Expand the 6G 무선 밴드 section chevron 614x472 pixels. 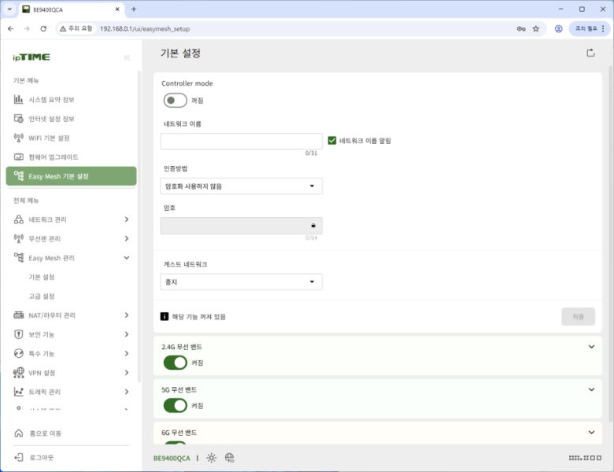(591, 432)
